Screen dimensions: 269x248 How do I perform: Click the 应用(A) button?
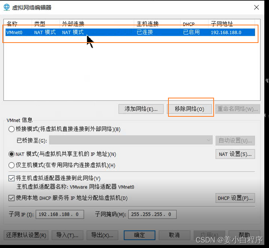point(209,235)
